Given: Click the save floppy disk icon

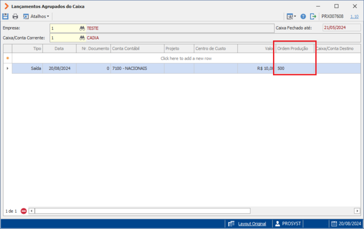Looking at the screenshot, I should (x=5, y=16).
